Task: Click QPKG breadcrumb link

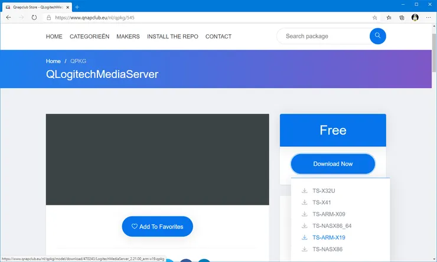Action: tap(78, 61)
